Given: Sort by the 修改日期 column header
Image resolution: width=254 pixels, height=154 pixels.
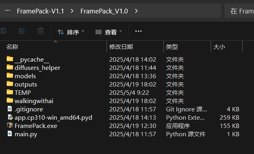Looking at the screenshot, I should [121, 47].
